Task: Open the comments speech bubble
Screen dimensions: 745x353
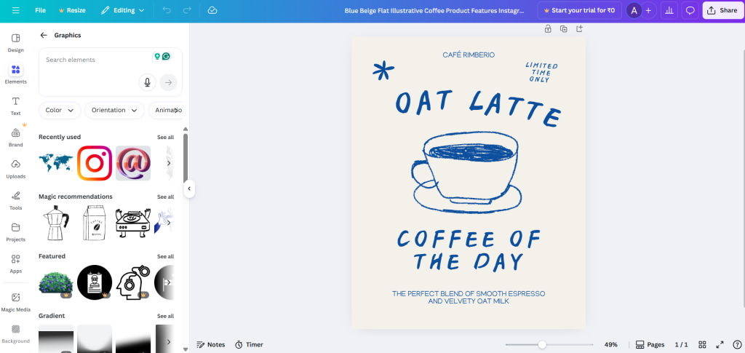Action: click(x=690, y=10)
